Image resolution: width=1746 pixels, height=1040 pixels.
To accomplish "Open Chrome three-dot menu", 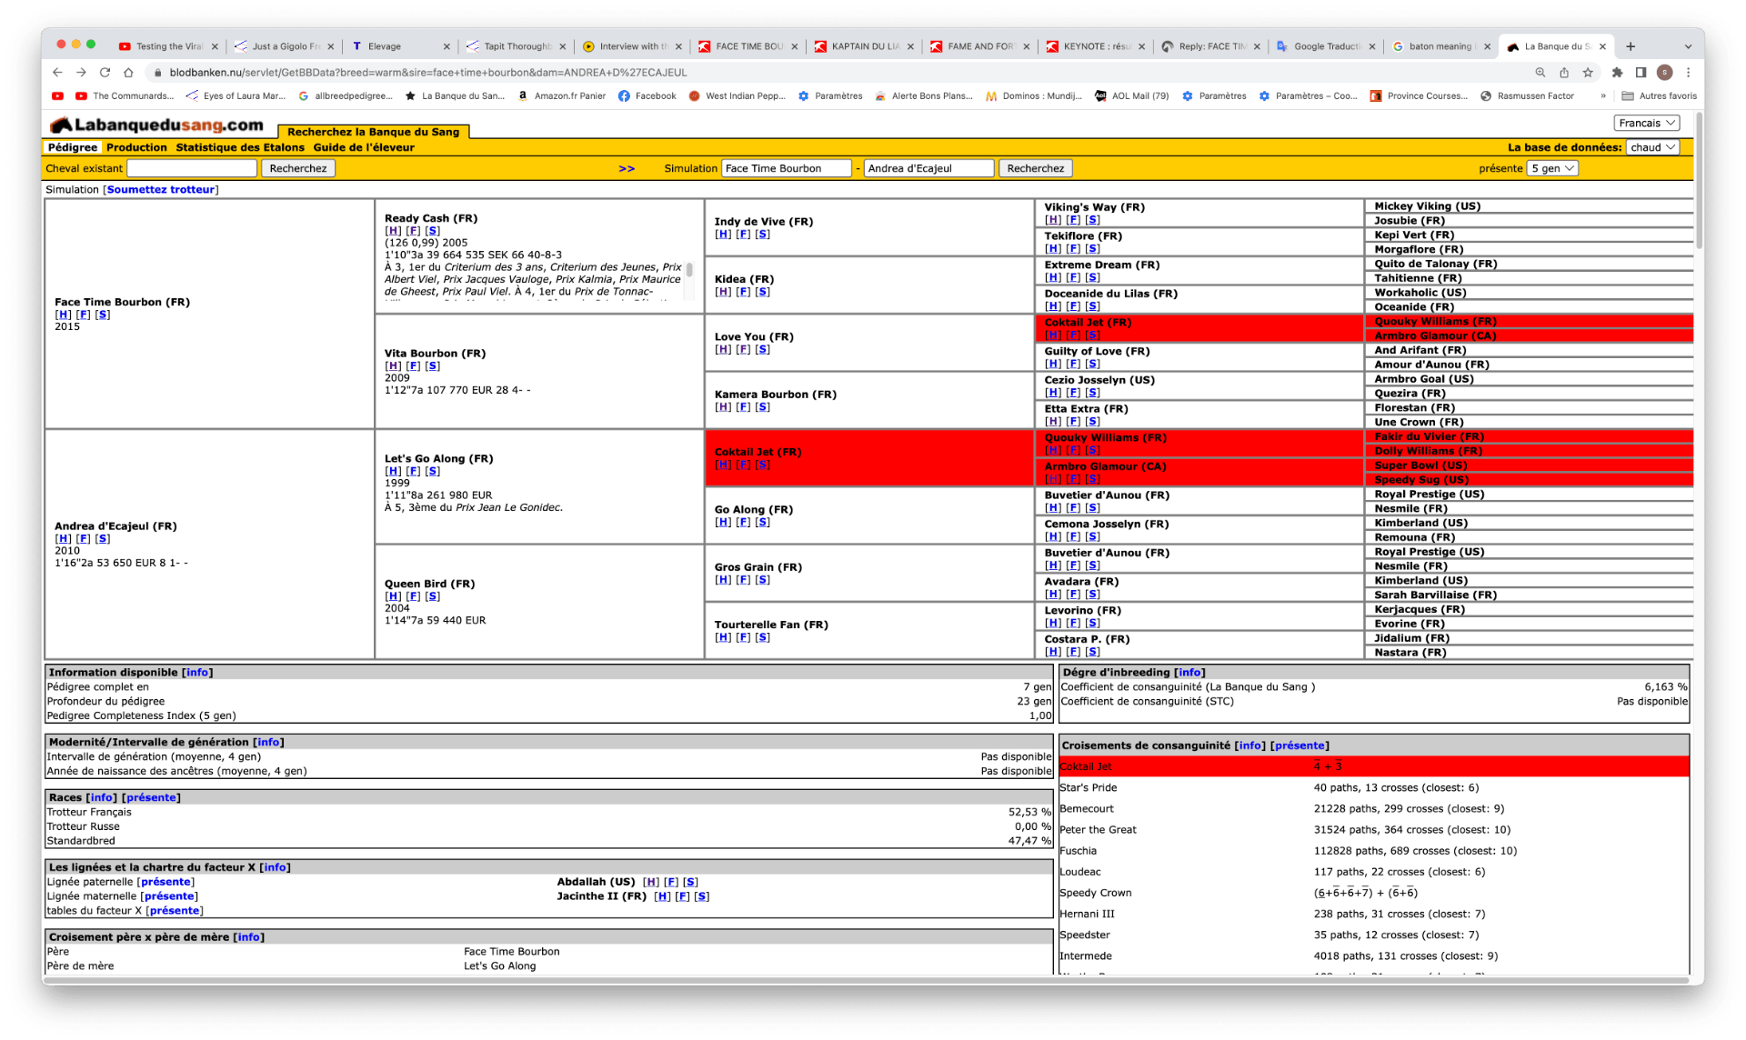I will [x=1689, y=72].
